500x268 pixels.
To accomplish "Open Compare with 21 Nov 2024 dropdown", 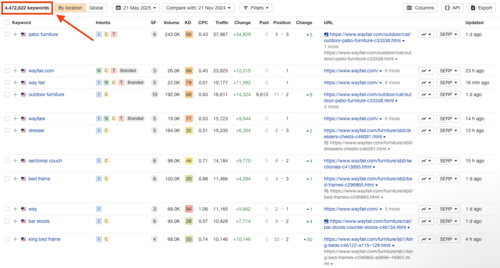I will [198, 8].
